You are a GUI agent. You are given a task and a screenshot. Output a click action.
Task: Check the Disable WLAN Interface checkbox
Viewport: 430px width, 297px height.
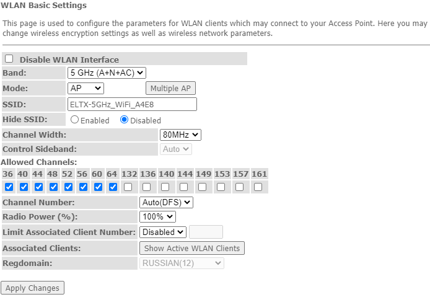9,59
